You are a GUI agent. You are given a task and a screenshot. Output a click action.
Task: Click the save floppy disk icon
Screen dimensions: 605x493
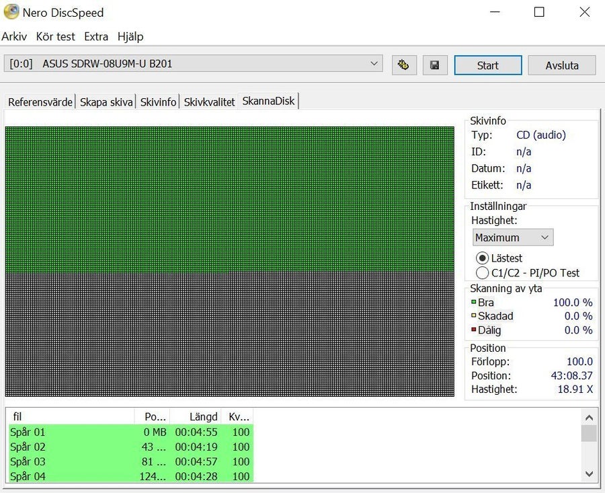click(x=435, y=65)
